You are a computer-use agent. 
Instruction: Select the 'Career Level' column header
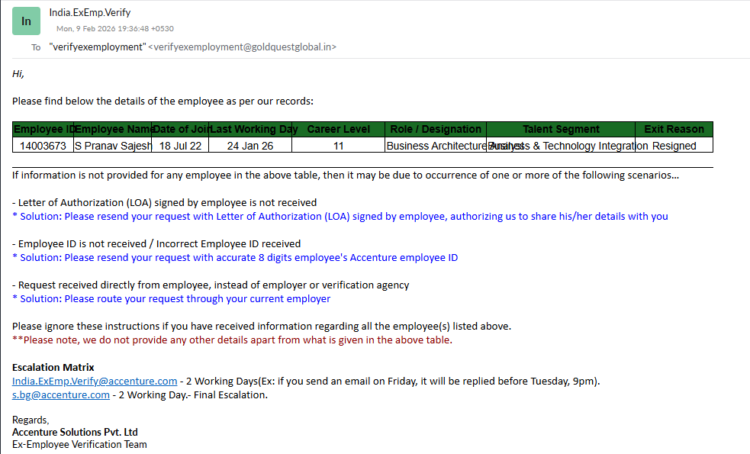pos(338,129)
